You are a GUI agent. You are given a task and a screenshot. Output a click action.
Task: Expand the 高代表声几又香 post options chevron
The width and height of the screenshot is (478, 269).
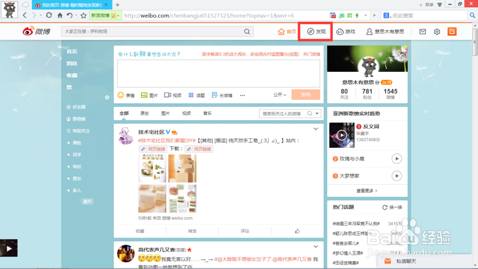[315, 247]
